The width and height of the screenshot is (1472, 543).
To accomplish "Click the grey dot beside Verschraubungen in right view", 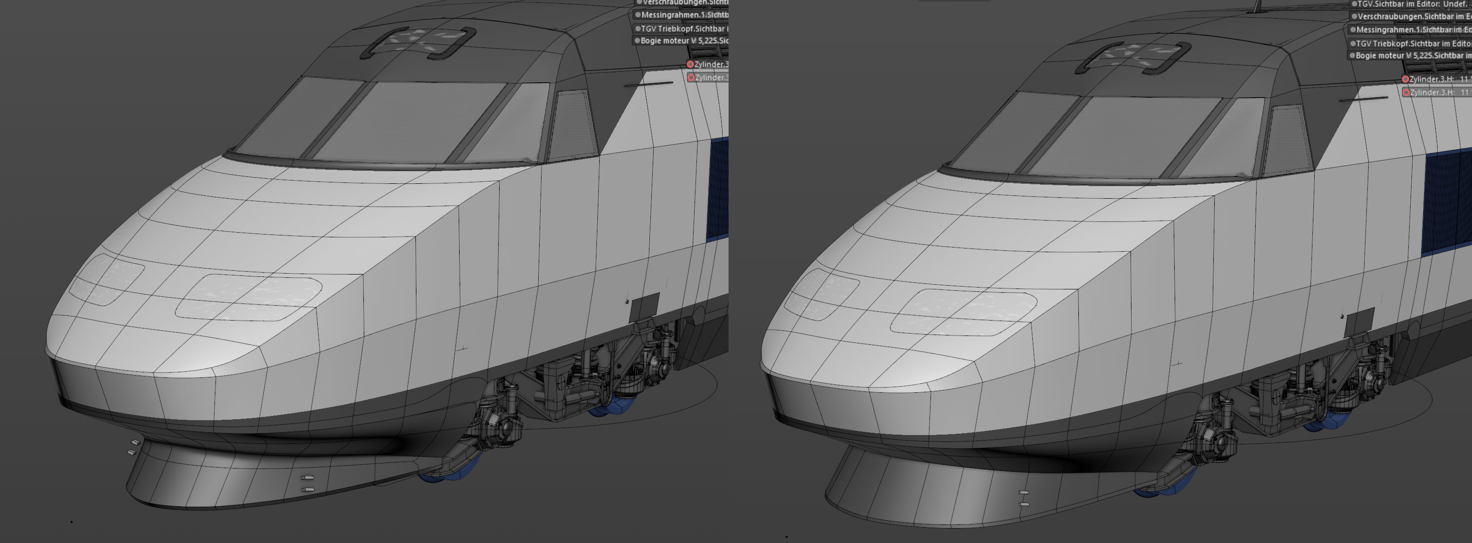I will click(1354, 17).
